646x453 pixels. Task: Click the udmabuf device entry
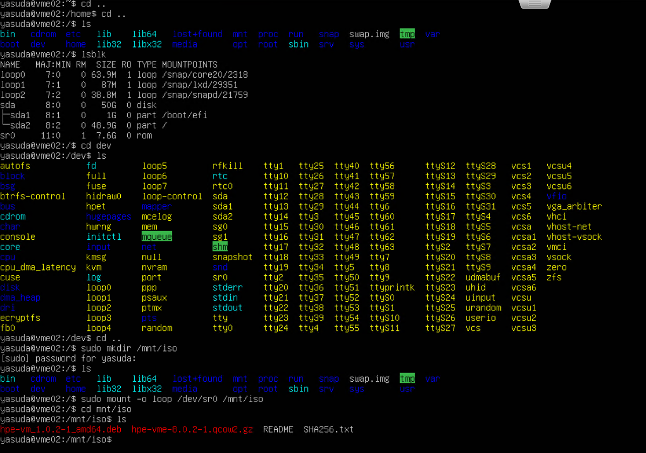pyautogui.click(x=483, y=277)
